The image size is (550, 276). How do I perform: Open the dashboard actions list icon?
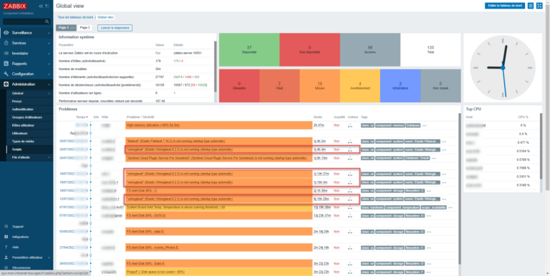pyautogui.click(x=531, y=6)
